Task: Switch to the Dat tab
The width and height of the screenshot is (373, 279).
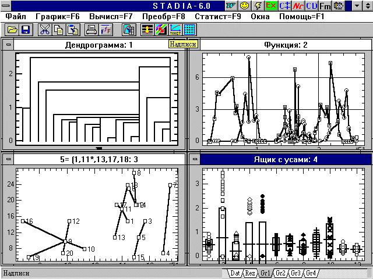Action: [x=235, y=273]
